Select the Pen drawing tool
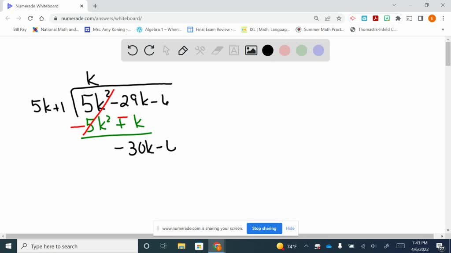 tap(183, 50)
